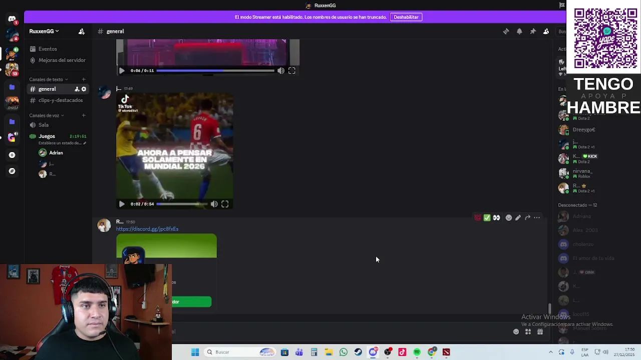Open Discord direct messages home icon

(12, 19)
